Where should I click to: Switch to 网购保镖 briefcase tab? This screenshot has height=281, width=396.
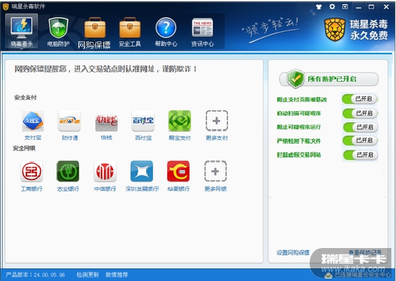coord(94,33)
